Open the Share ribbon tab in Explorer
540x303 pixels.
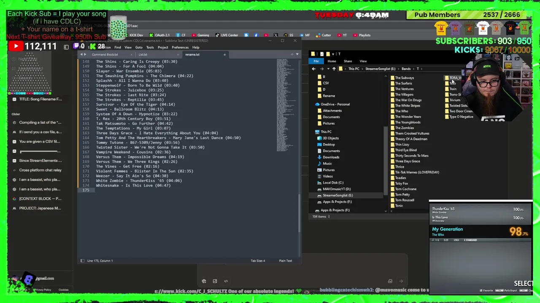pyautogui.click(x=348, y=61)
